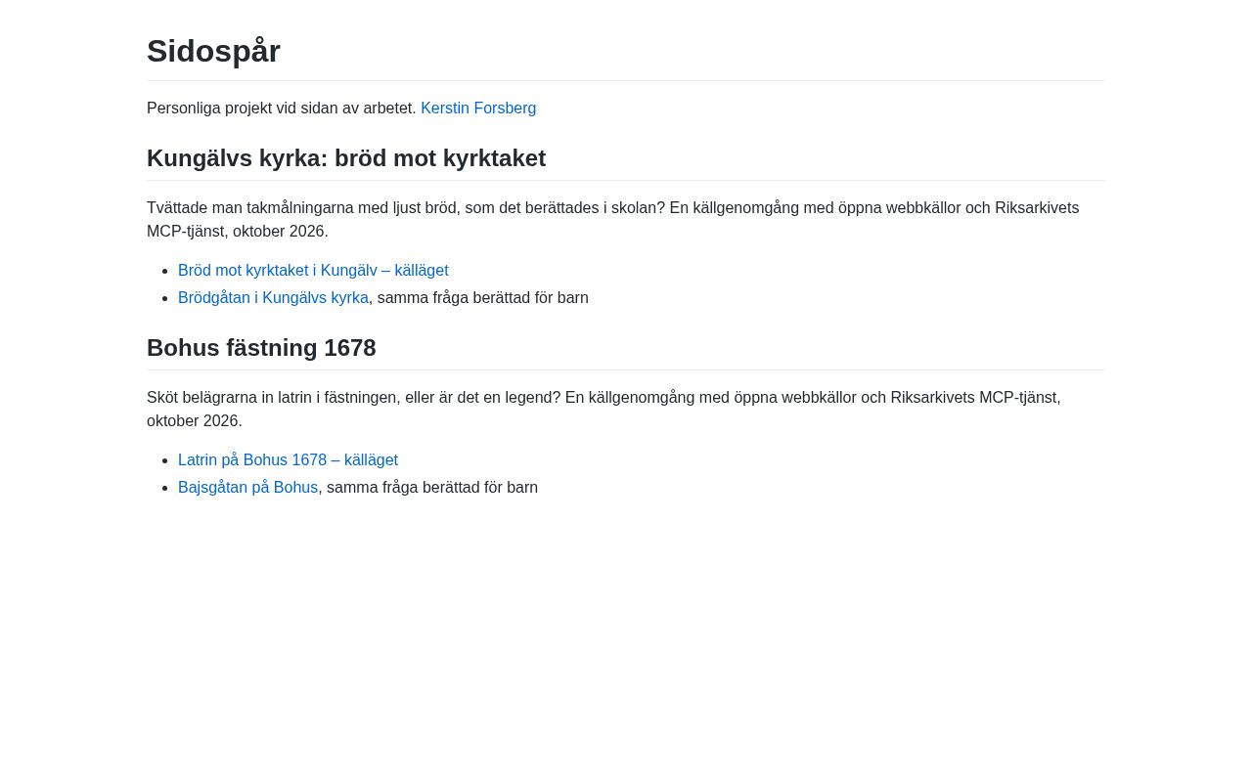Follow the 'Brödgåtan i Kungälvs kyrka' link
The image size is (1252, 782).
pyautogui.click(x=273, y=298)
